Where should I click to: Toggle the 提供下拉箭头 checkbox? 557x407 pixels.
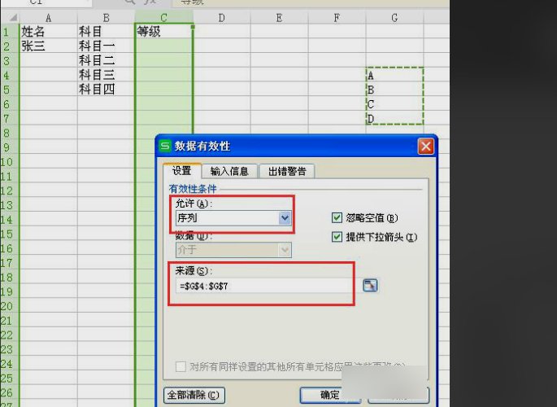click(x=337, y=237)
